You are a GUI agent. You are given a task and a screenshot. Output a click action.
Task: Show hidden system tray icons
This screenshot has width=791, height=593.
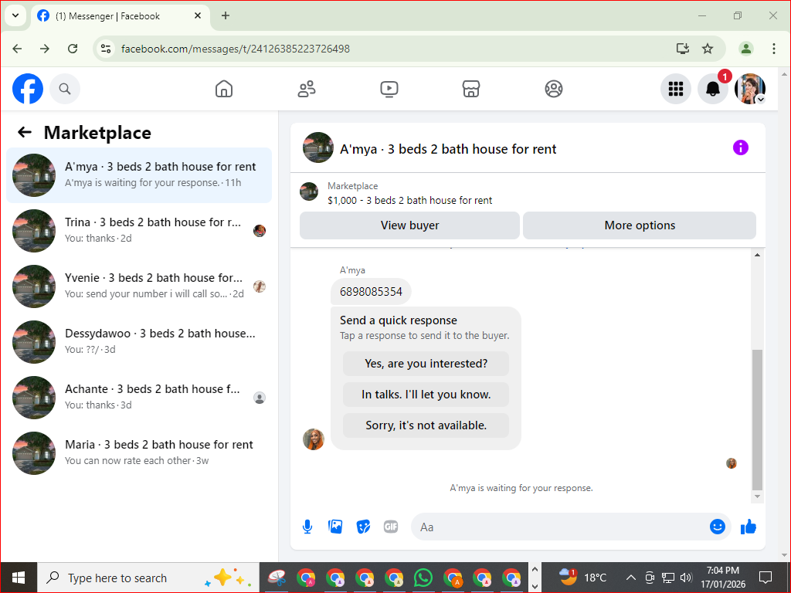[x=630, y=578]
